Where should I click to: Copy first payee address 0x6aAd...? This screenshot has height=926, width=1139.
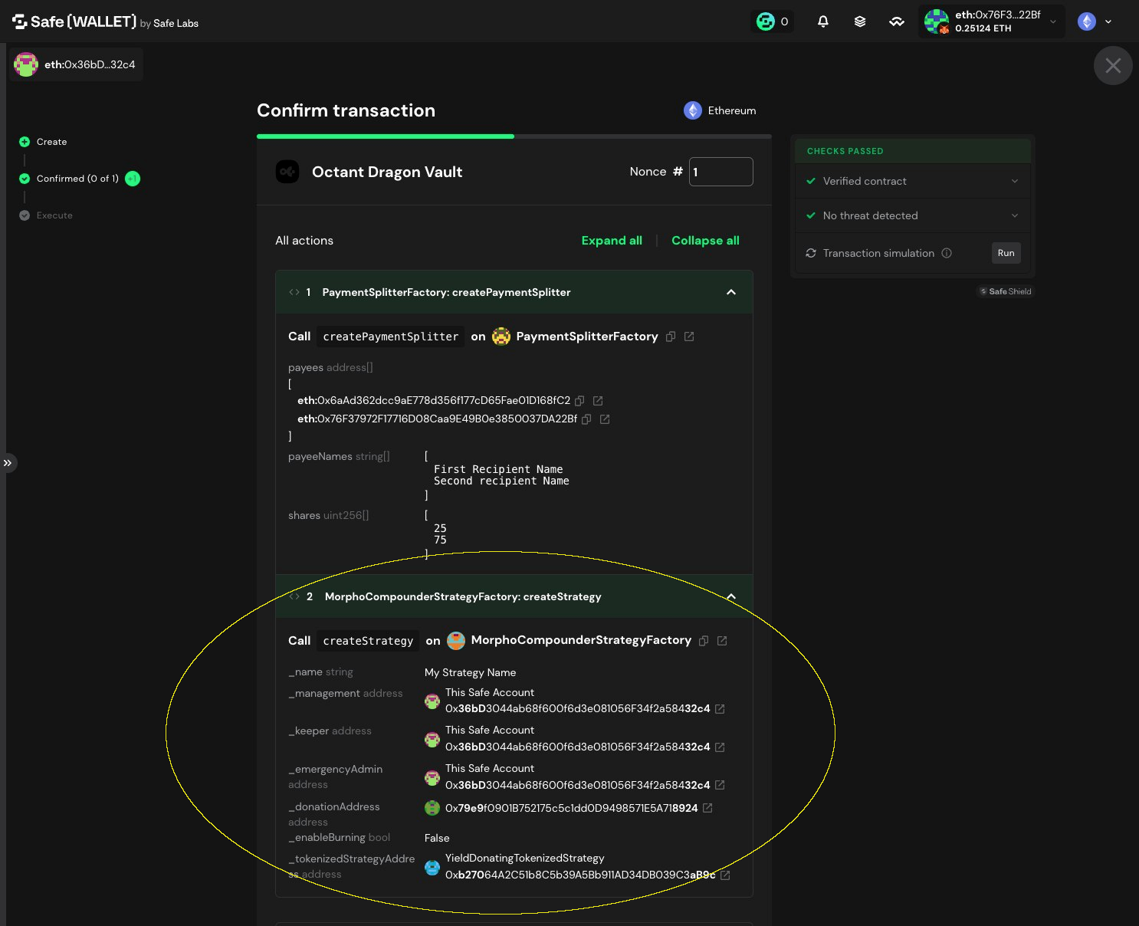[579, 401]
